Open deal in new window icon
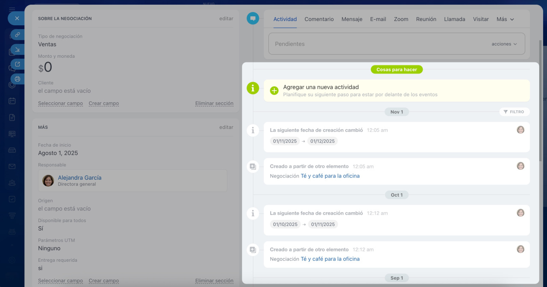547x287 pixels. tap(18, 64)
